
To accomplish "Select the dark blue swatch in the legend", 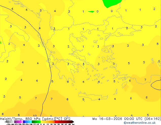I will [x=24, y=122].
